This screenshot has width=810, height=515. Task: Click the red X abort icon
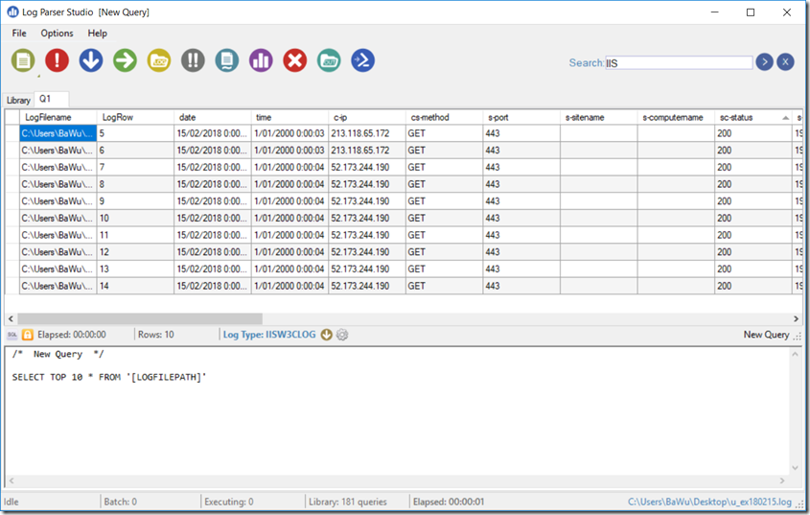click(x=295, y=60)
